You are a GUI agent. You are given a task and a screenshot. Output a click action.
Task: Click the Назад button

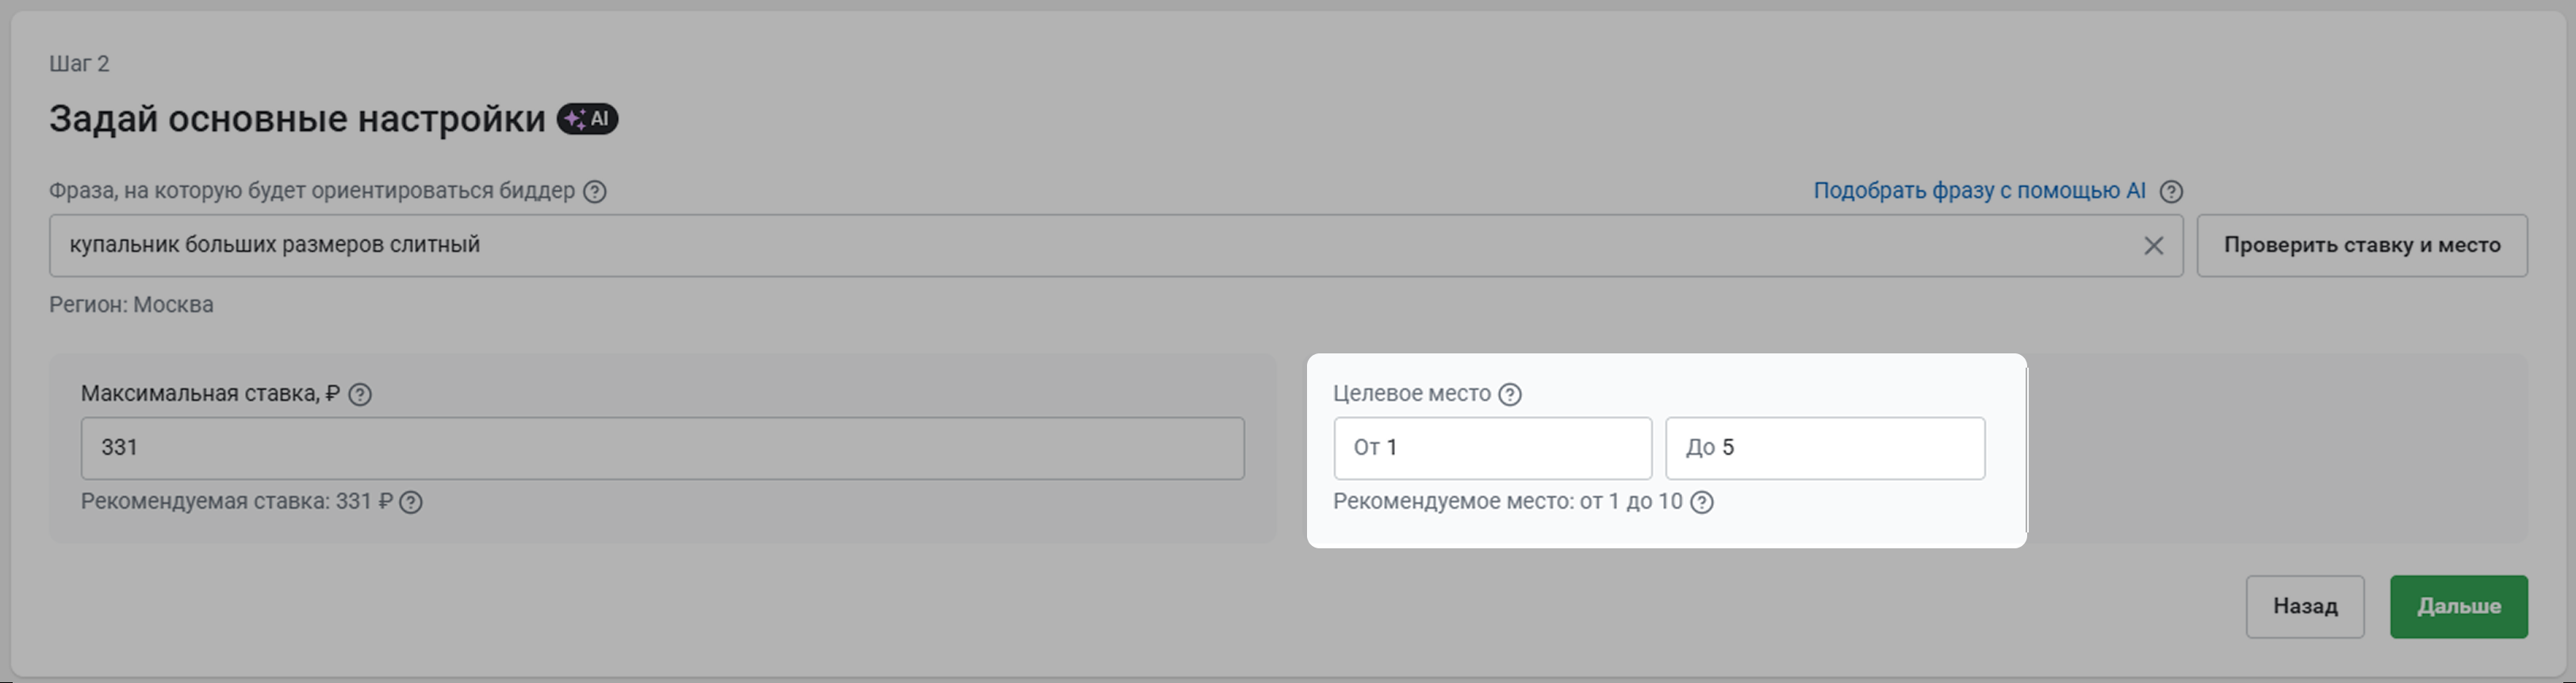(2305, 606)
